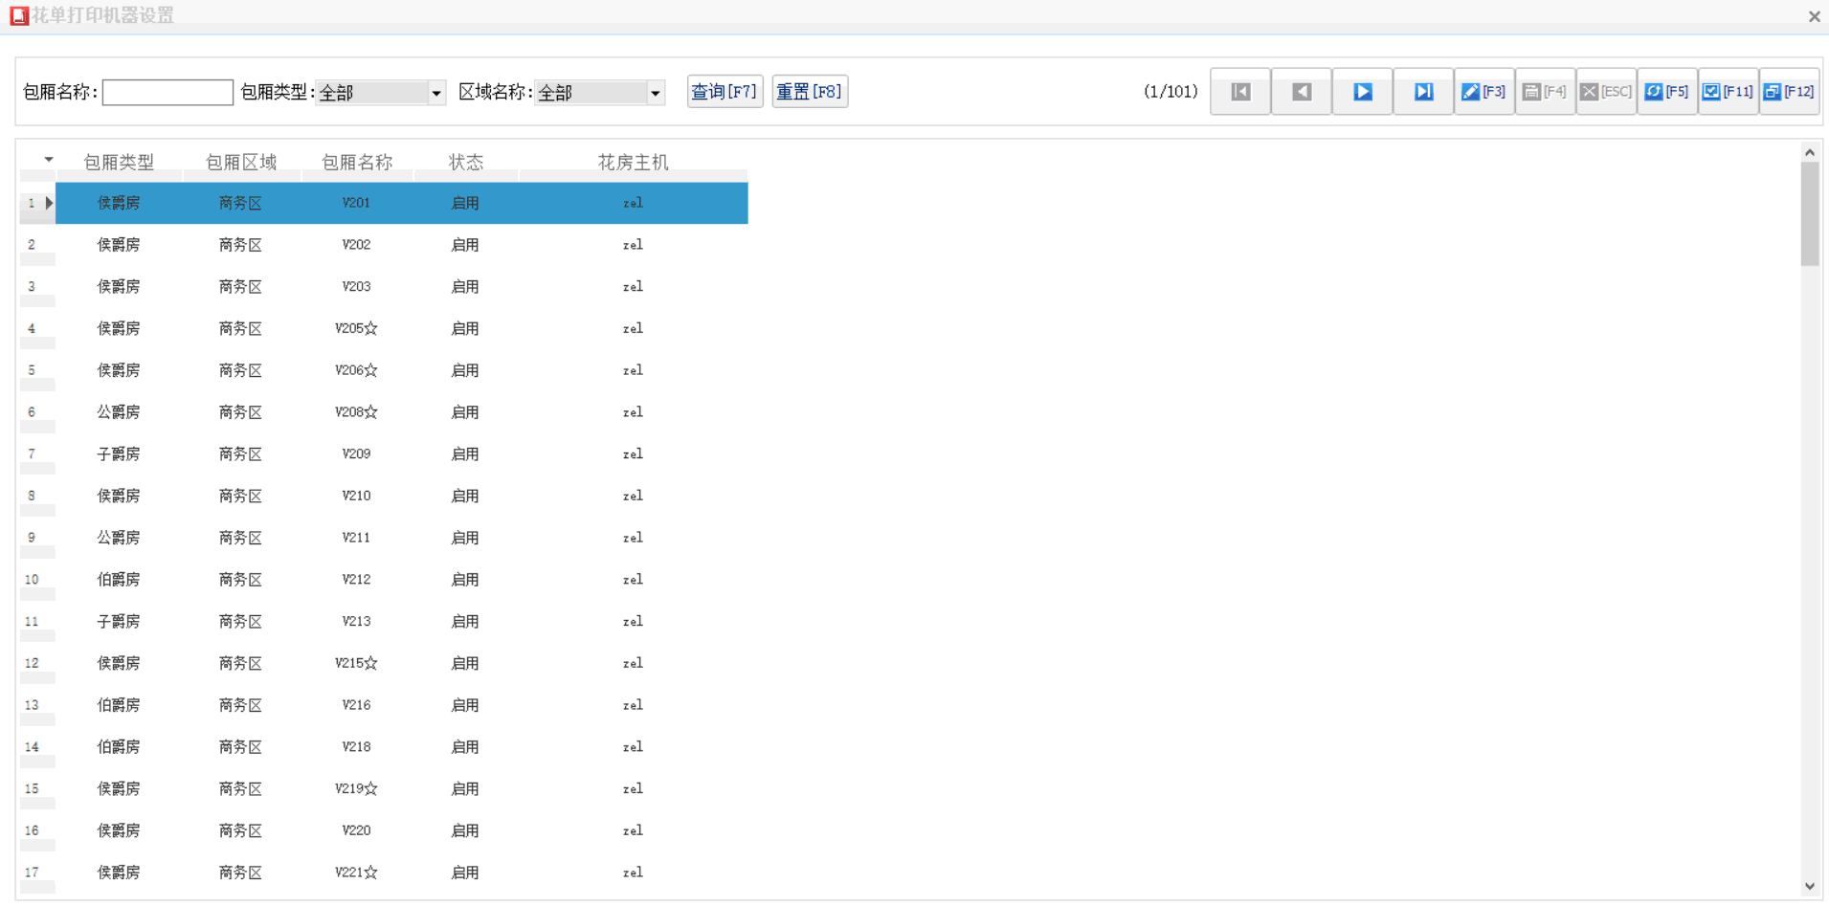1829x906 pixels.
Task: Click the edit [F3] button
Action: pyautogui.click(x=1484, y=92)
